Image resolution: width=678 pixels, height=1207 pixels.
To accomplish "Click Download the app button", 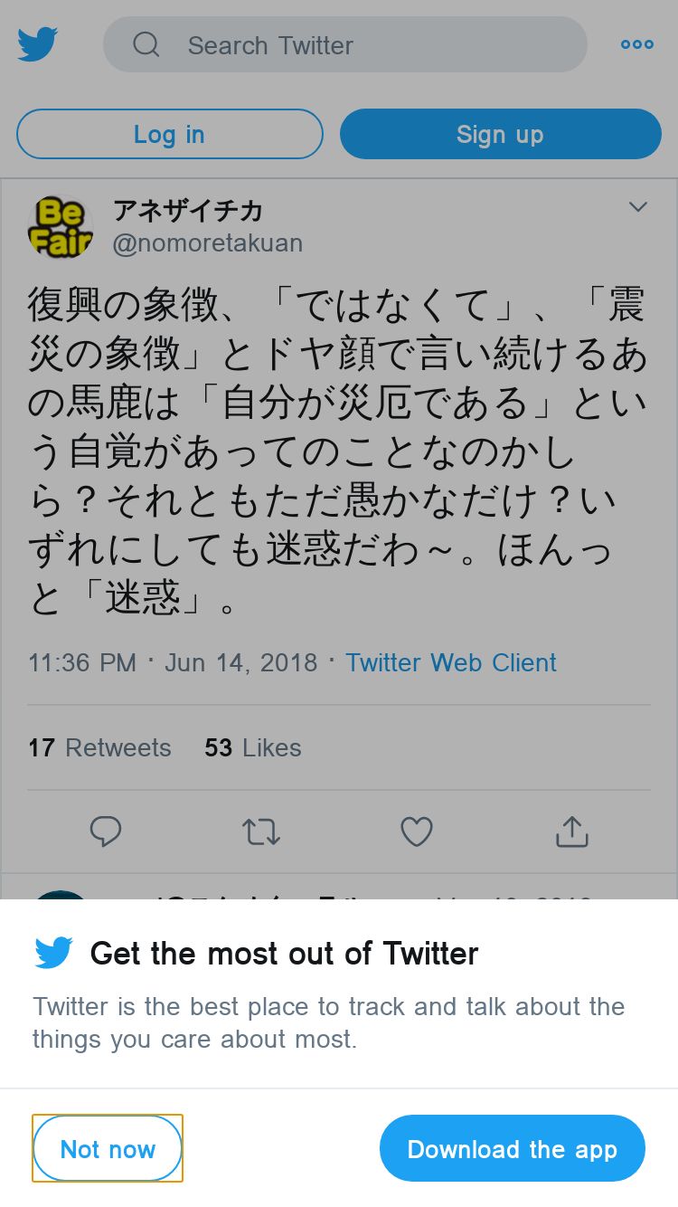I will pos(513,1148).
